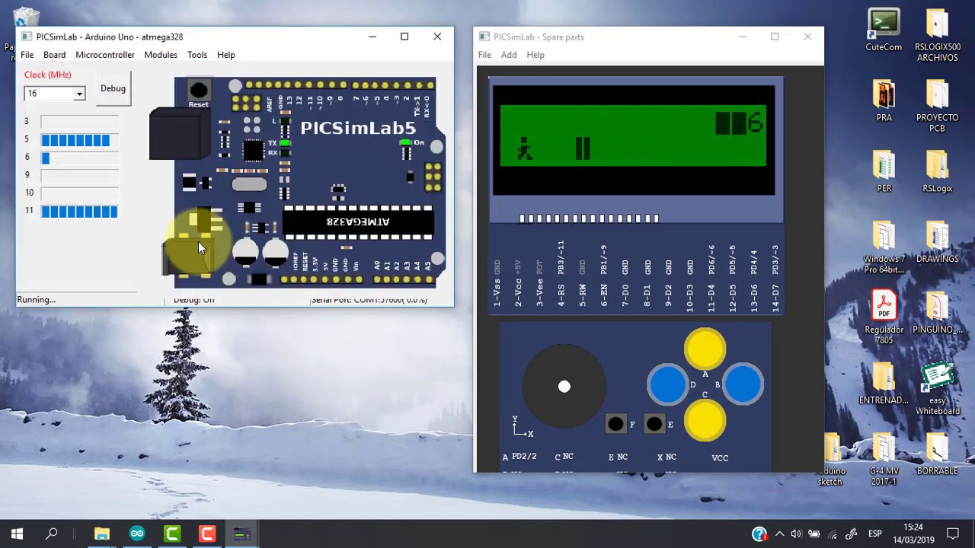Click ESP language indicator in taskbar

875,534
